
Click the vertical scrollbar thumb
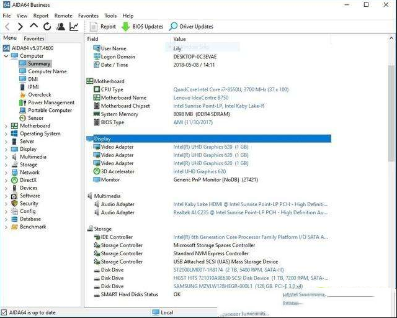[x=391, y=113]
